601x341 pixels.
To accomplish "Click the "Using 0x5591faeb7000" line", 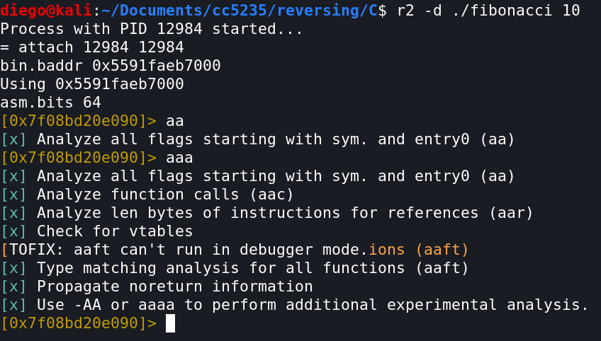I will 92,85.
